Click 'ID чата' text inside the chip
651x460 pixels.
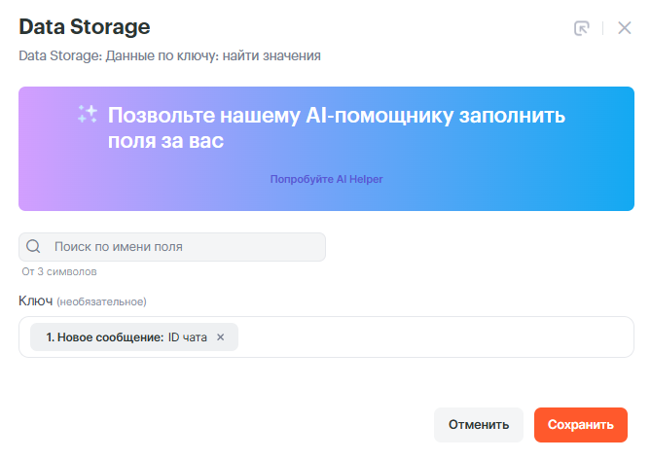point(188,337)
